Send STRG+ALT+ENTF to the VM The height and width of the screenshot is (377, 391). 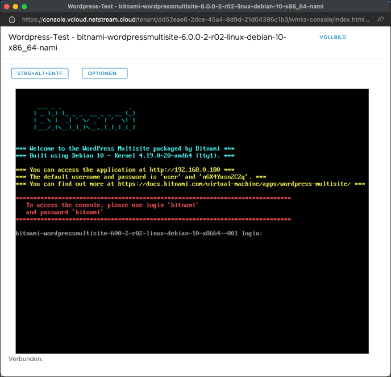(x=40, y=73)
